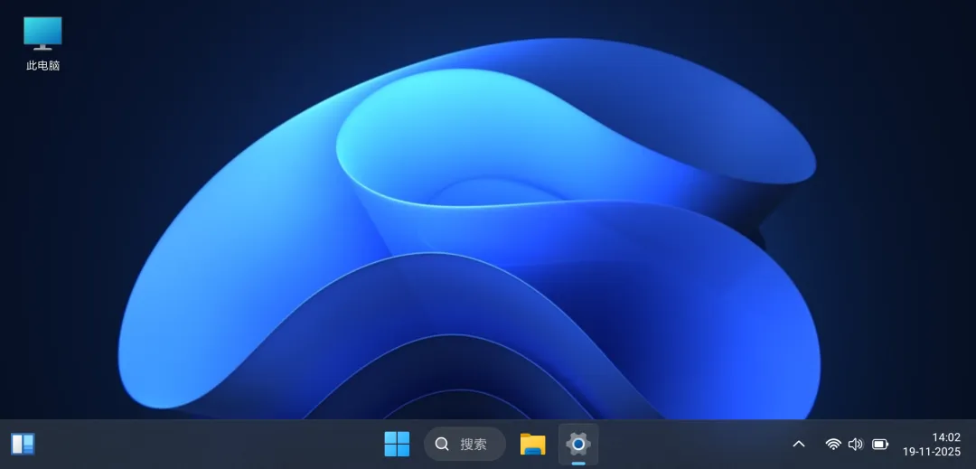Open the Wi-Fi network status icon
This screenshot has width=976, height=469.
[x=833, y=444]
